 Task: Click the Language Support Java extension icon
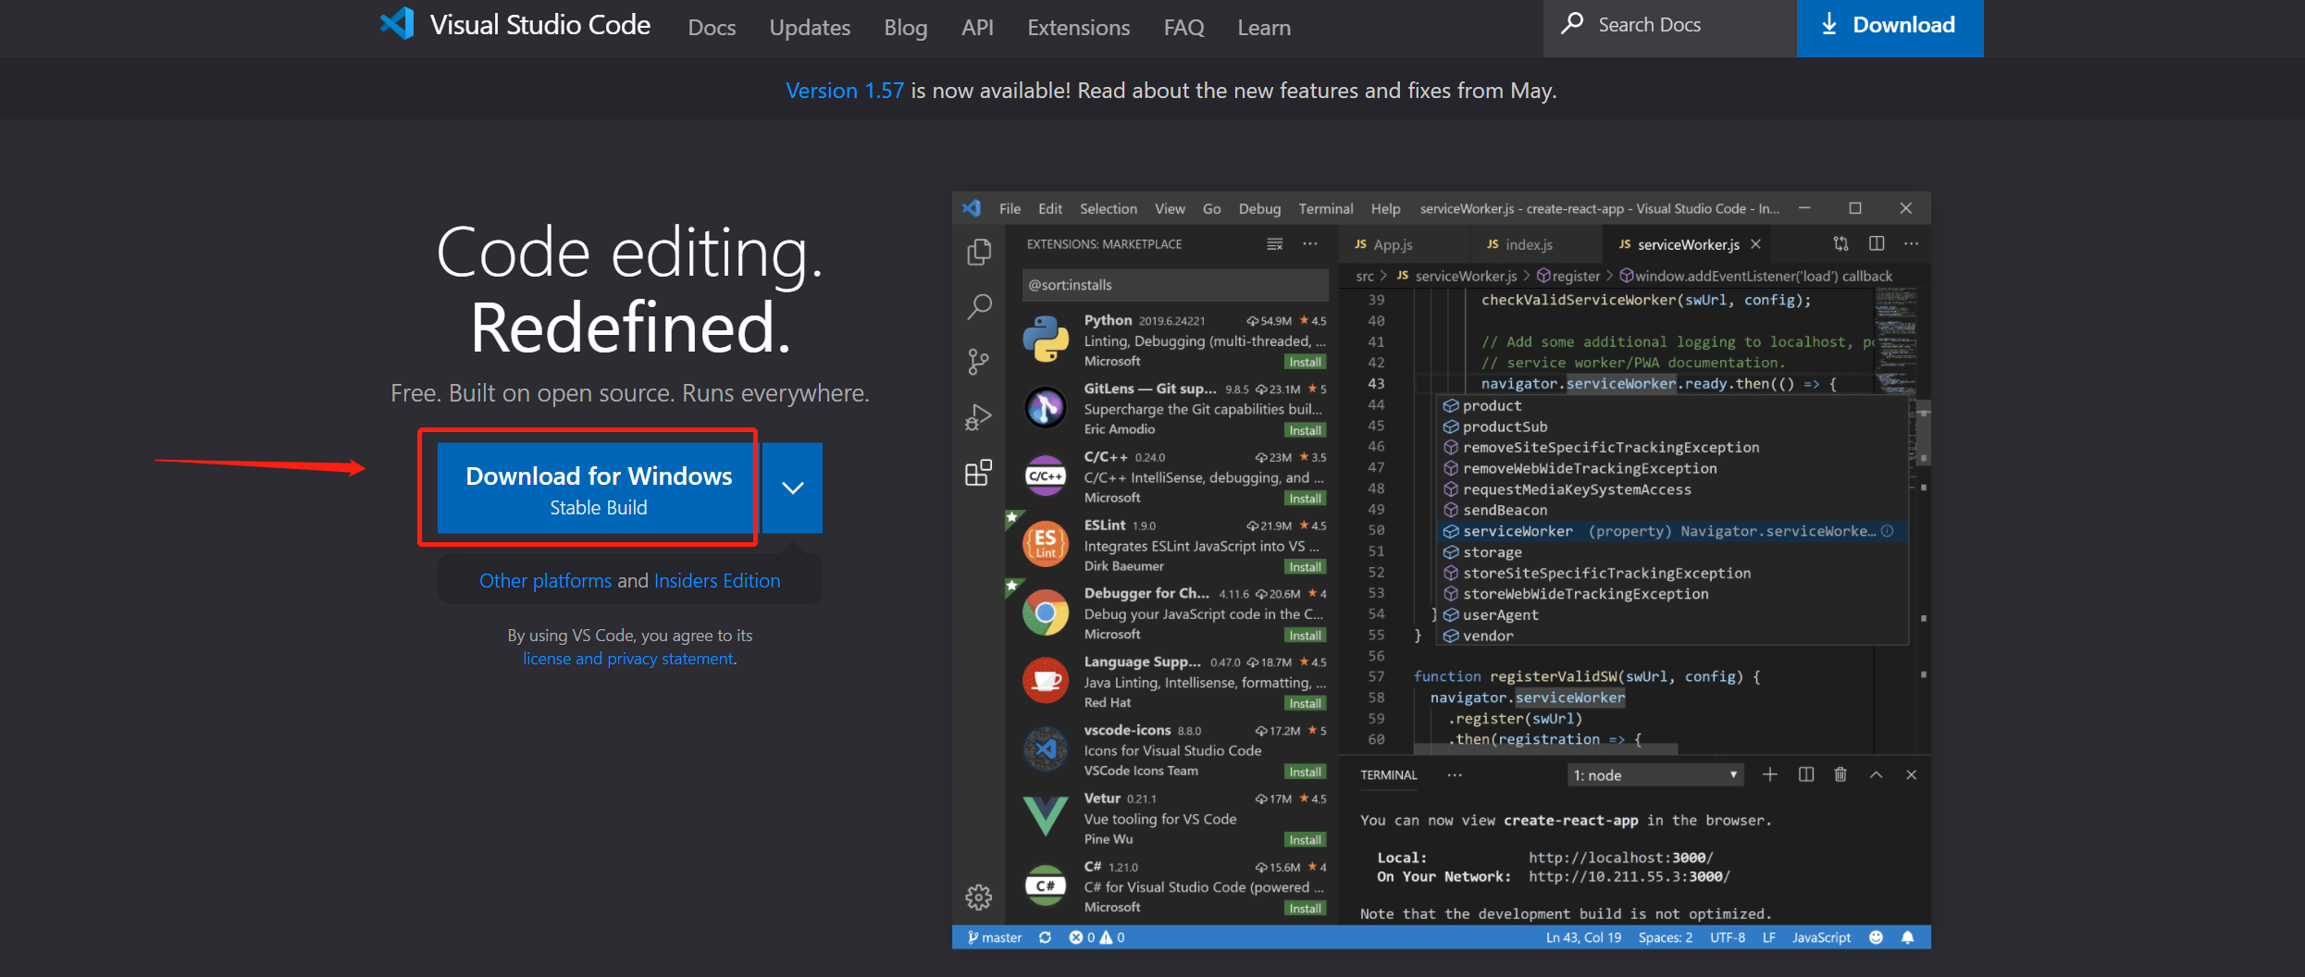tap(1046, 681)
